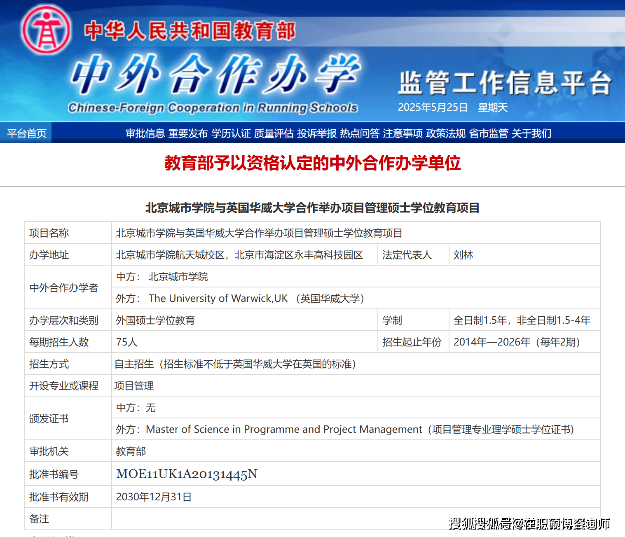
Task: Select 学历认证 from the navigation bar
Action: click(x=231, y=133)
